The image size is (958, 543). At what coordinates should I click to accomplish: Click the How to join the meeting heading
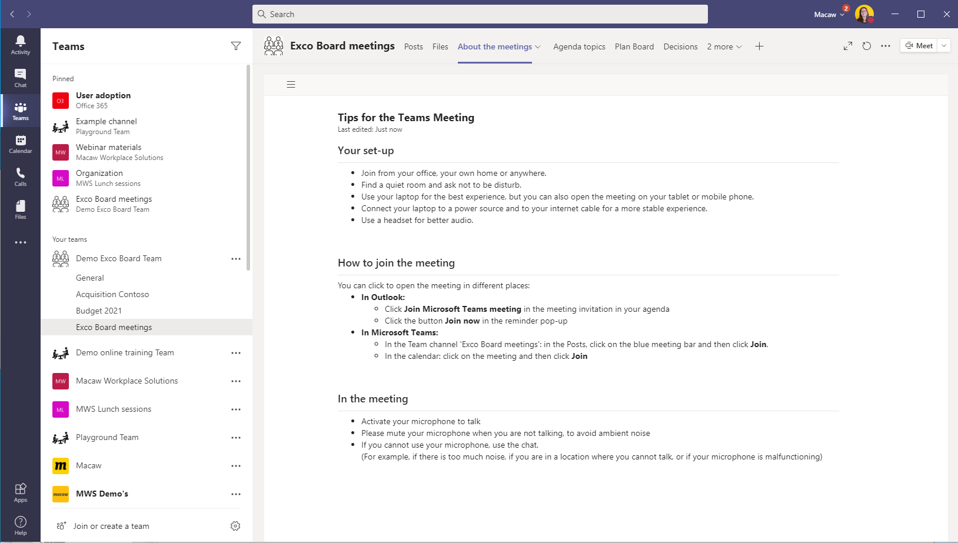pyautogui.click(x=396, y=263)
